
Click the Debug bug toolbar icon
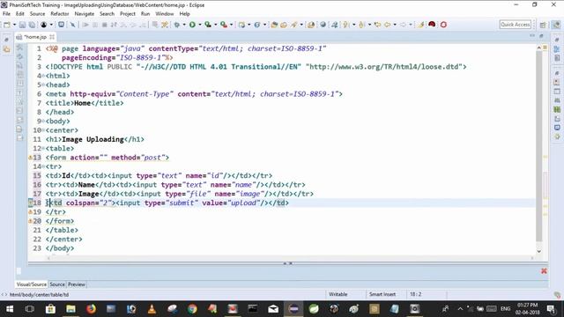click(x=177, y=25)
